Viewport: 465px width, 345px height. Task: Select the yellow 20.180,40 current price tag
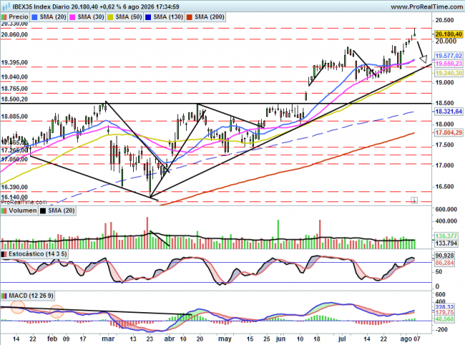tap(449, 34)
